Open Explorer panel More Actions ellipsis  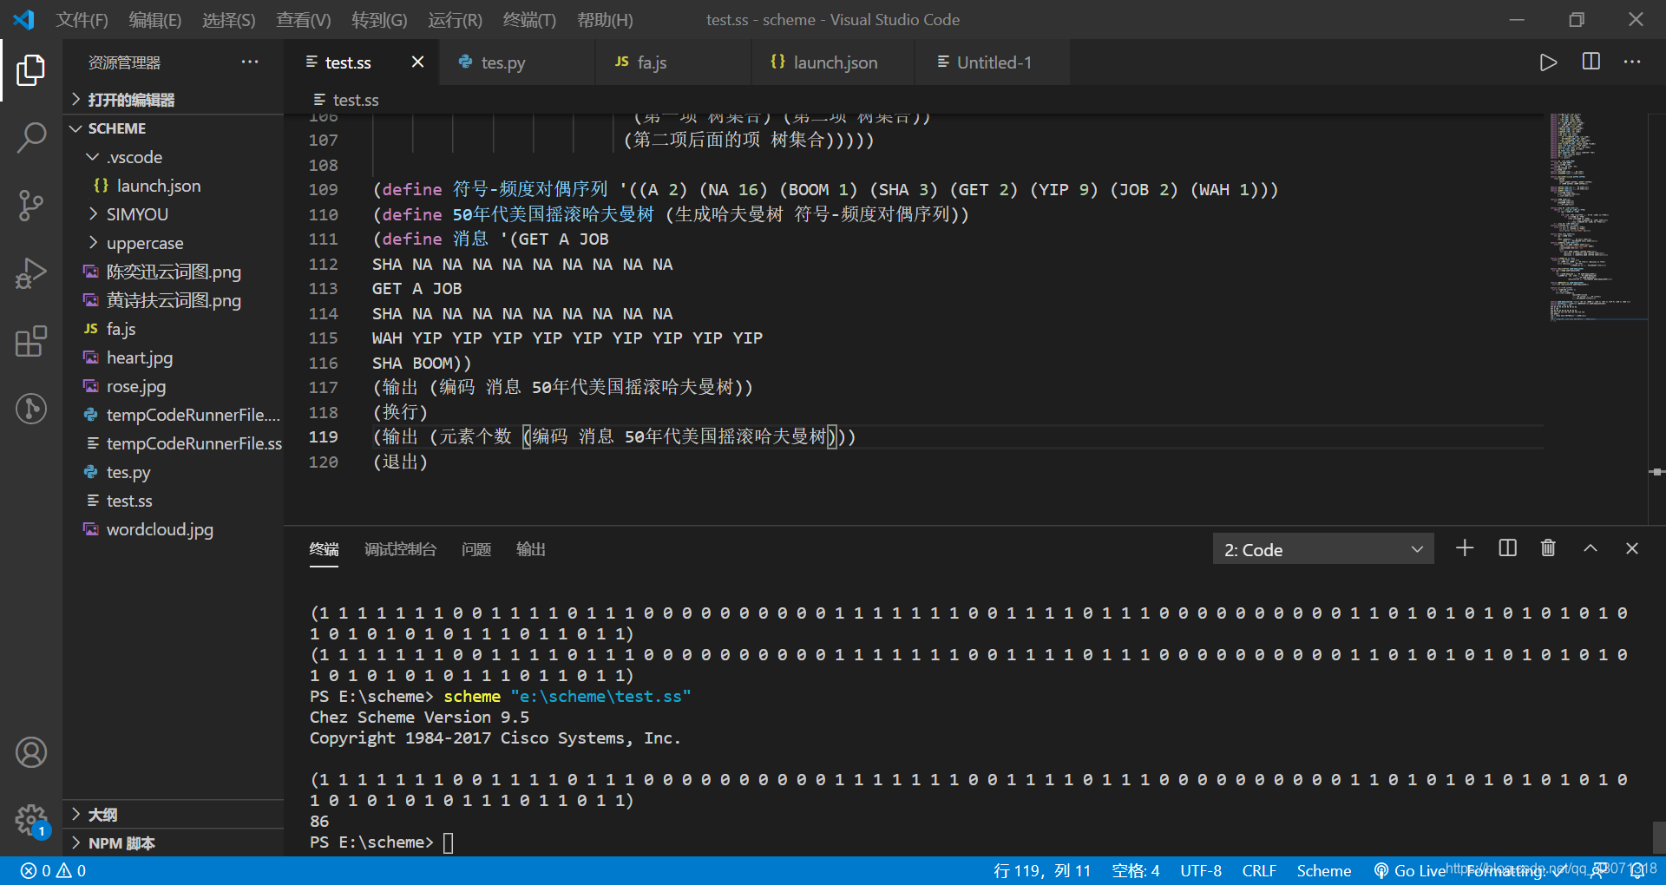tap(250, 62)
